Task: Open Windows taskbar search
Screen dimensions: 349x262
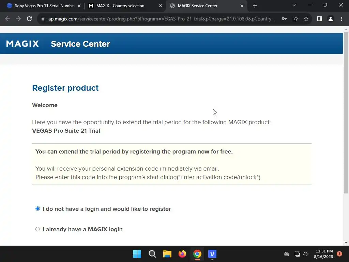Action: (152, 254)
